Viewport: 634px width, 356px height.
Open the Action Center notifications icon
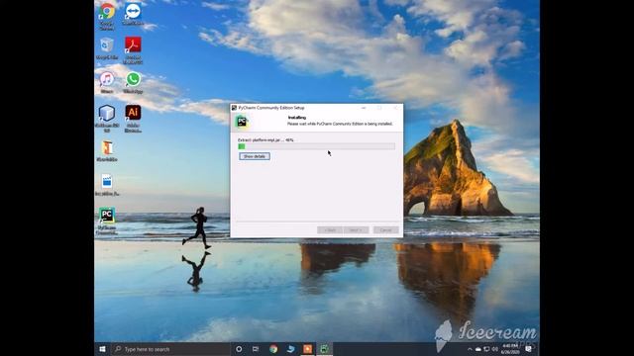pos(528,349)
